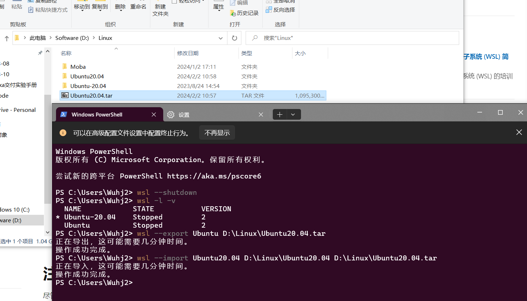Click Software (D:) in the breadcrumb path

tap(72, 38)
